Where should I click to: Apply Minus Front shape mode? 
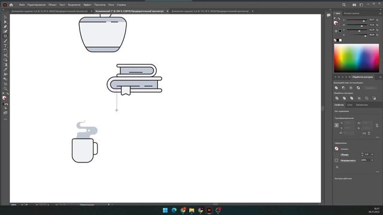[344, 88]
